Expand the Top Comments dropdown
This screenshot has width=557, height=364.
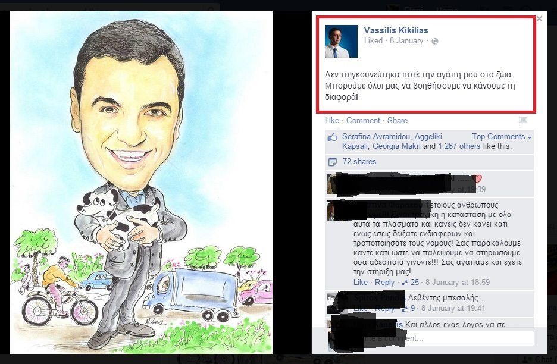502,136
